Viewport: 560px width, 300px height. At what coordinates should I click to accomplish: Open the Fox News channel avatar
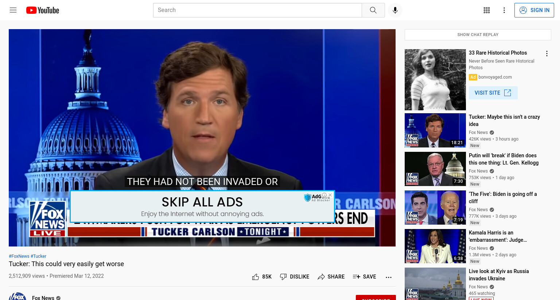coord(17,296)
